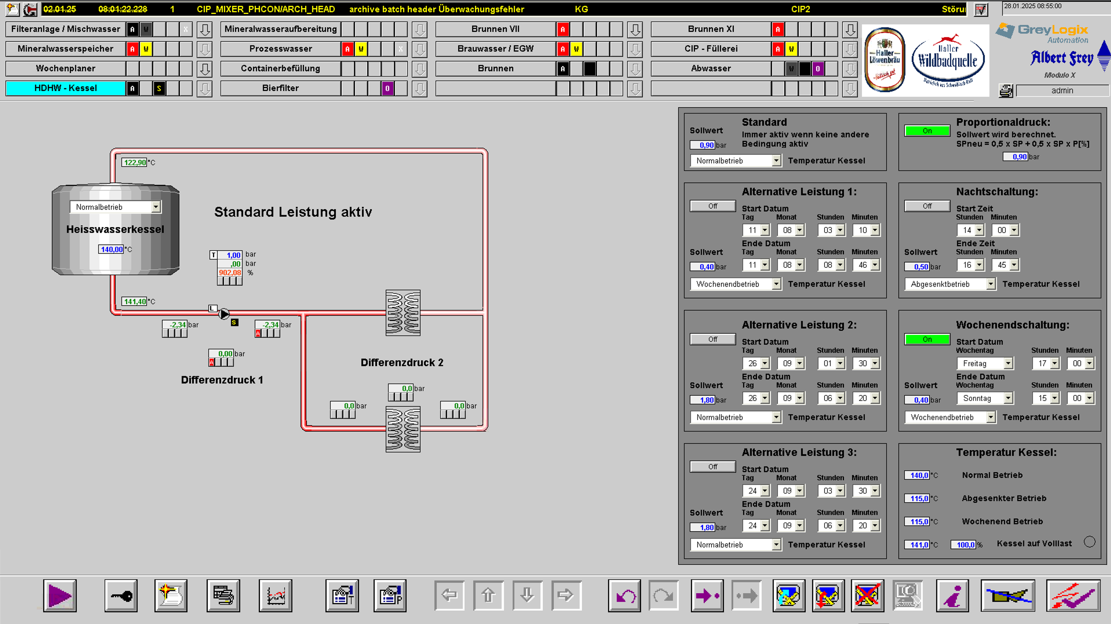Expand Wochenendschaltung Freitag weekday dropdown
This screenshot has height=624, width=1111.
tap(1008, 364)
